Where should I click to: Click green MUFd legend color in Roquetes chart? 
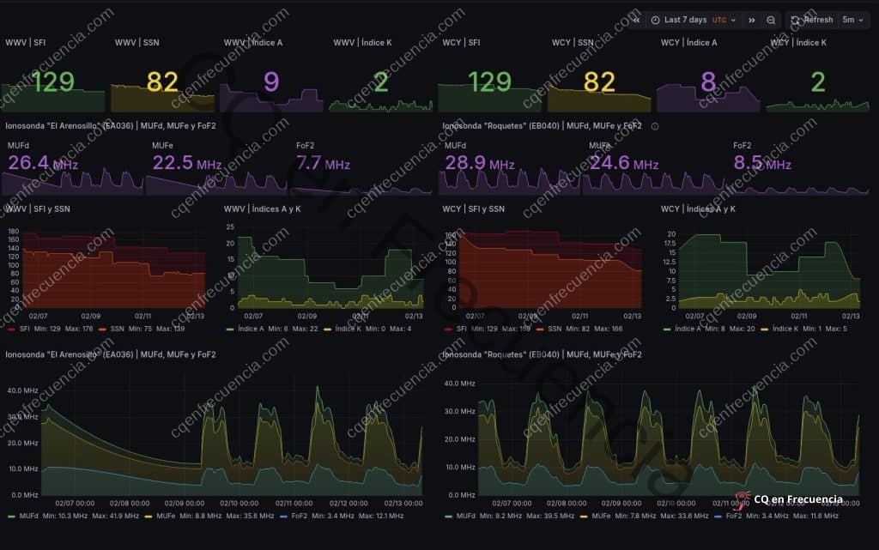[447, 516]
